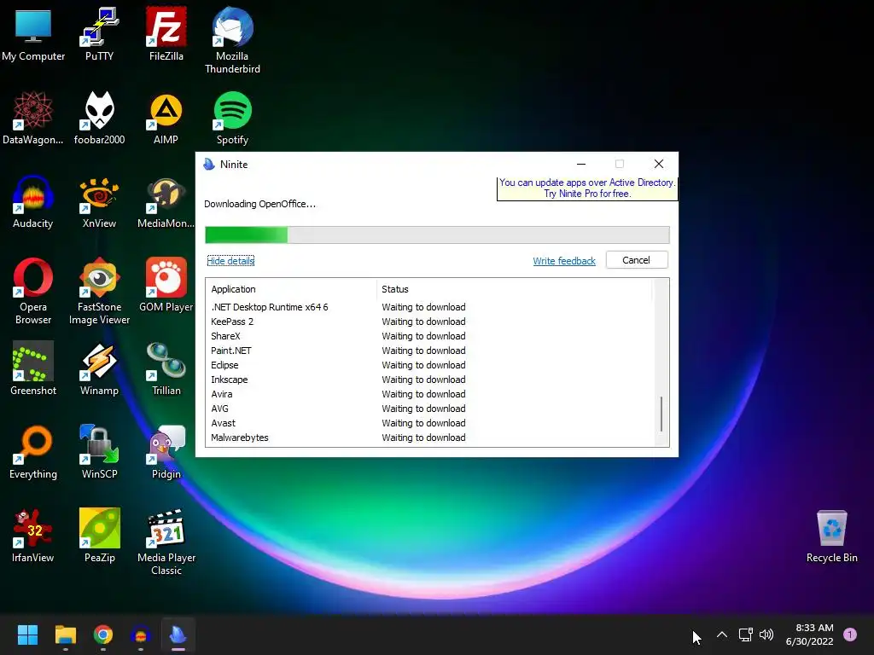Select the Eclipse row

click(429, 365)
